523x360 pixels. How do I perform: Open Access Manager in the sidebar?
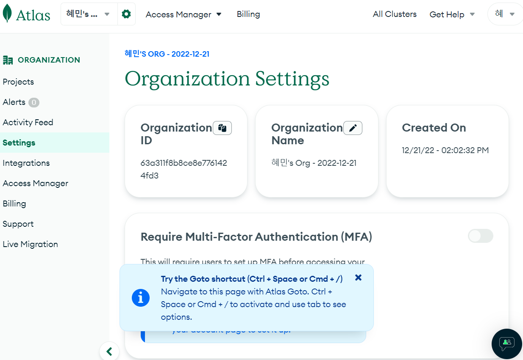tap(36, 183)
